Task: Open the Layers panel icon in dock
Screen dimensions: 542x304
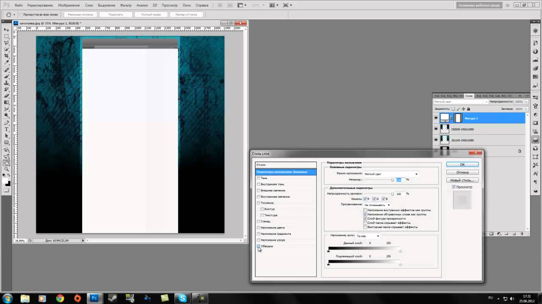Action: pyautogui.click(x=536, y=139)
